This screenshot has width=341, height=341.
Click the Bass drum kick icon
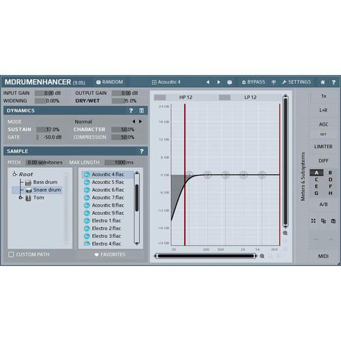[x=28, y=182]
